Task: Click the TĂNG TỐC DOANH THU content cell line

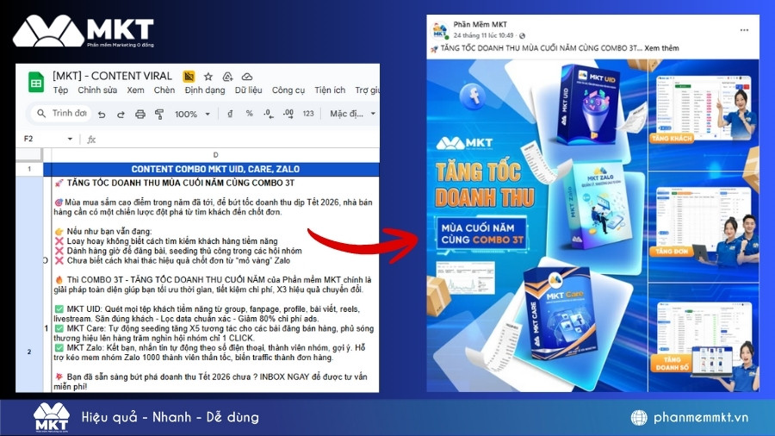Action: 181,183
